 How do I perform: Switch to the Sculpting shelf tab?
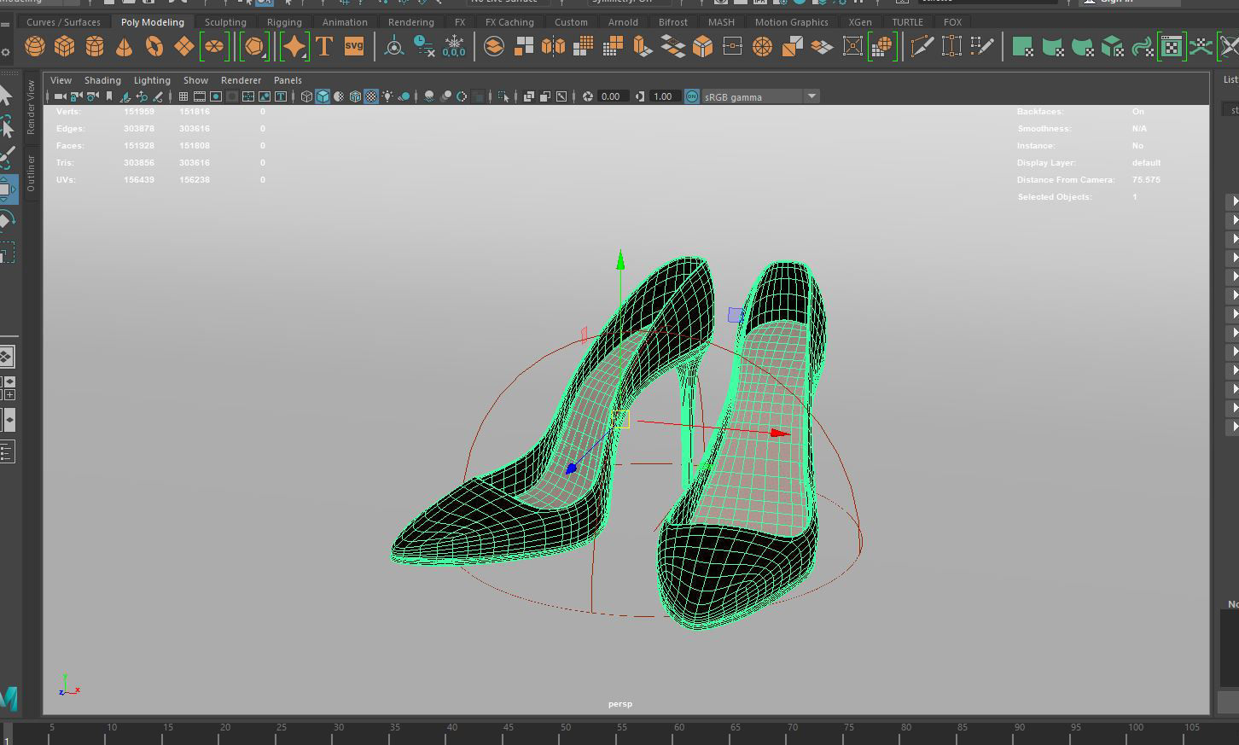coord(225,22)
